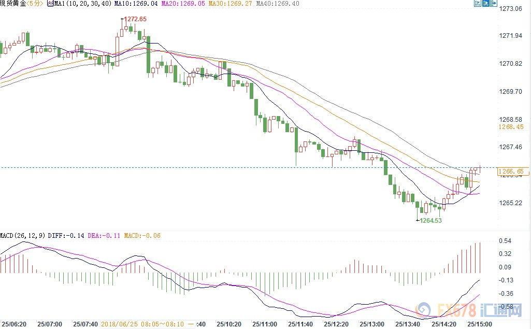531x329 pixels.
Task: Click the MA1(10,20,30,40) indicator label
Action: 83,4
